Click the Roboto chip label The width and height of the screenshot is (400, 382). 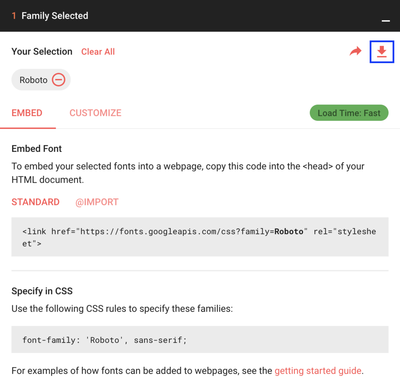click(x=34, y=80)
